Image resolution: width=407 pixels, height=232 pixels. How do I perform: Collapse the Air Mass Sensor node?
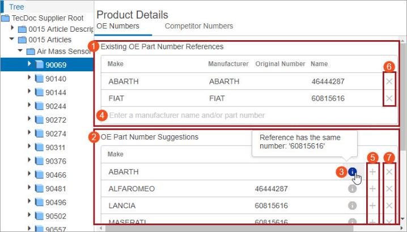(20, 50)
